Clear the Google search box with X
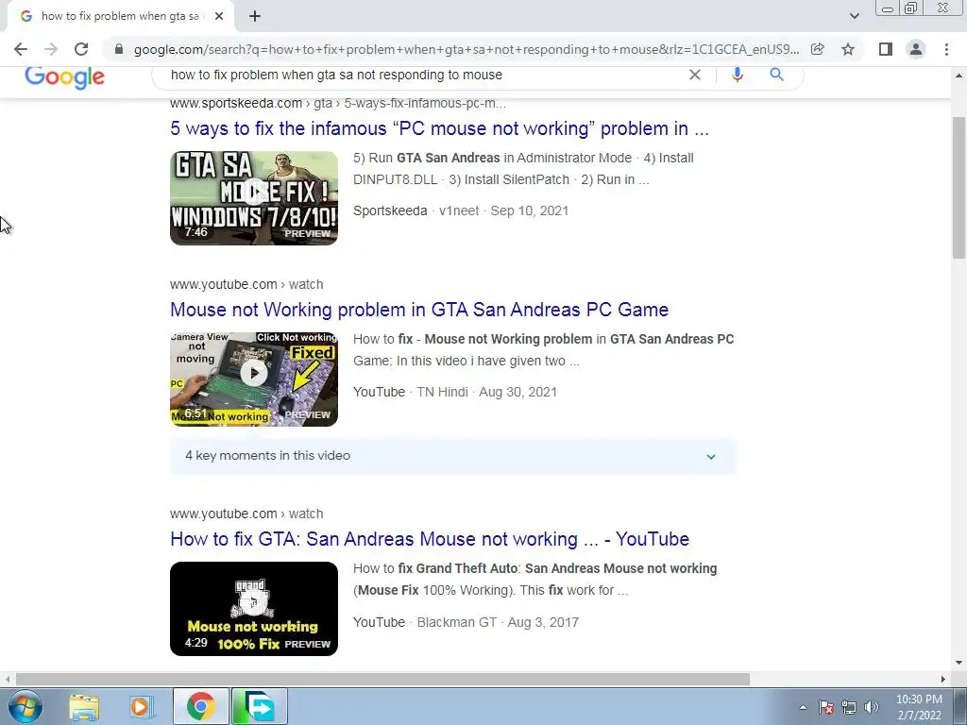This screenshot has height=725, width=967. (694, 75)
